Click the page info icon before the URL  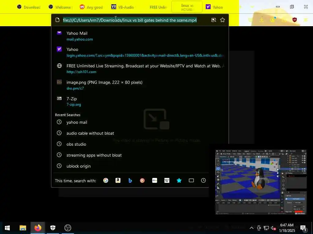pyautogui.click(x=57, y=20)
